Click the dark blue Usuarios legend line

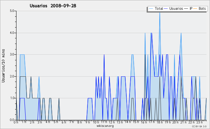(166, 9)
